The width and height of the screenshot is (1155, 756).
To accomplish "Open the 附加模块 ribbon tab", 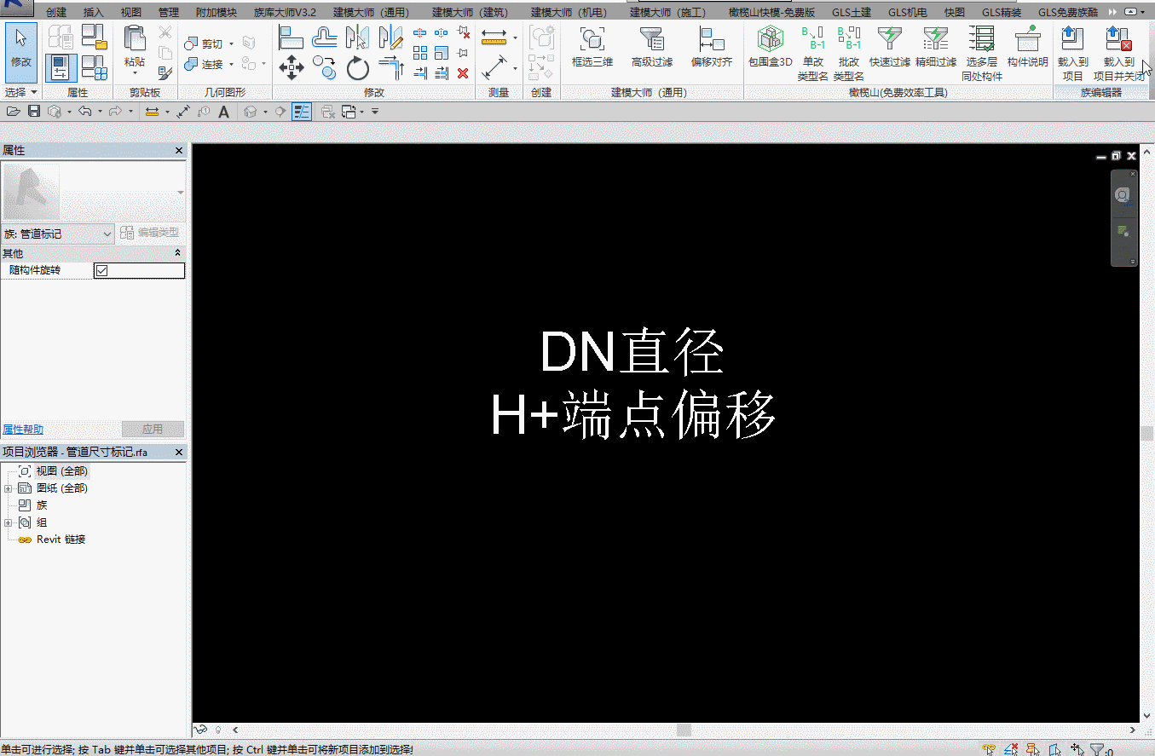I will (x=217, y=13).
